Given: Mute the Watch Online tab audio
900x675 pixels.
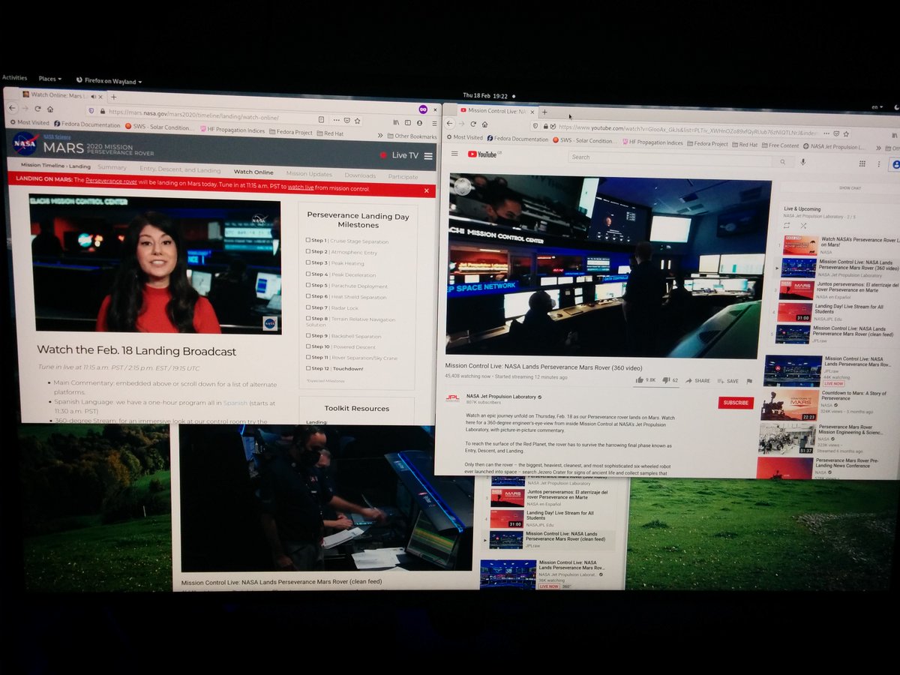Looking at the screenshot, I should 93,97.
